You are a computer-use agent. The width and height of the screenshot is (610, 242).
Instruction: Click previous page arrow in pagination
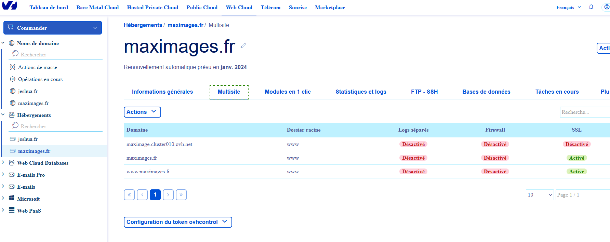[142, 195]
